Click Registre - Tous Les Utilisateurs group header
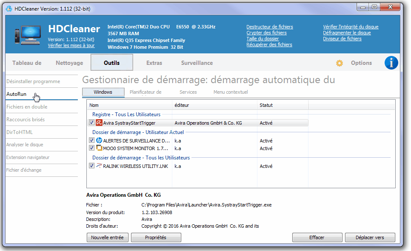This screenshot has height=251, width=411. click(126, 114)
